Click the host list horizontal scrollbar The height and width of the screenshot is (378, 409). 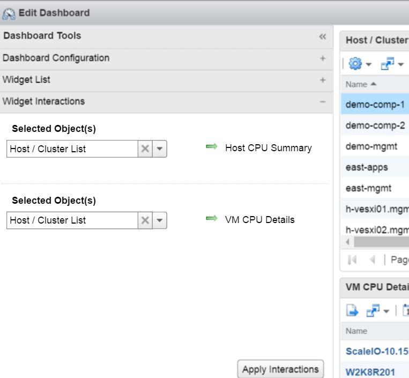tap(381, 242)
